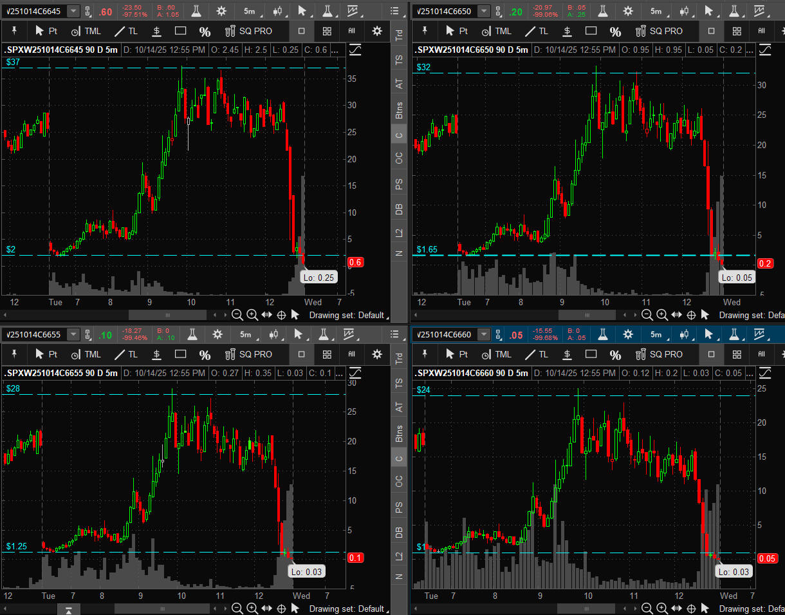Select the percent tool in the bottom-left chart toolbar
Viewport: 785px width, 615px height.
(205, 355)
